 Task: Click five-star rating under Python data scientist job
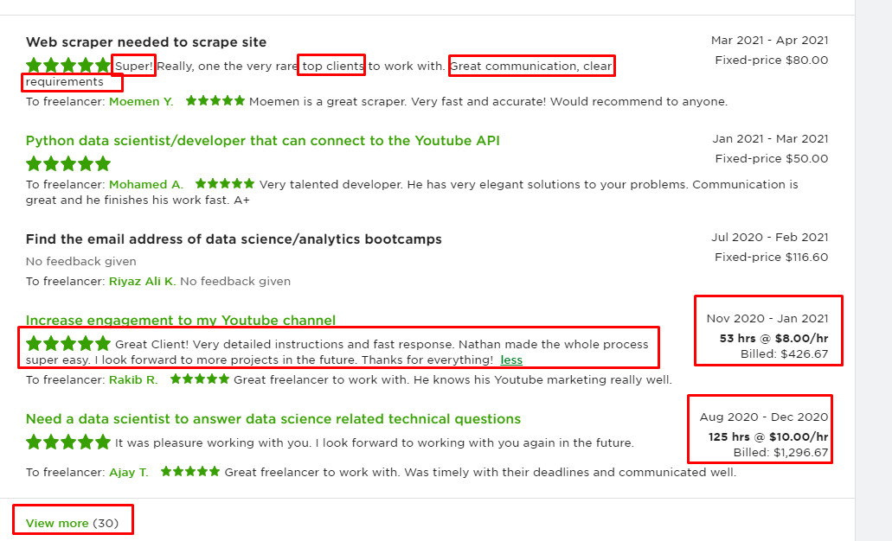tap(68, 163)
